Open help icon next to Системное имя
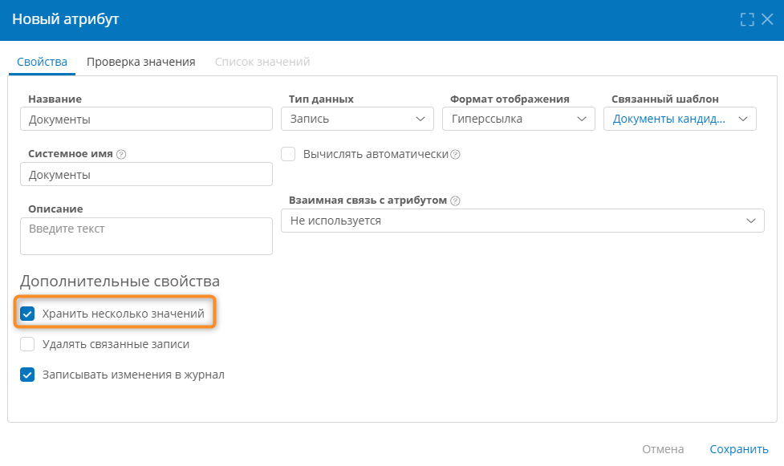This screenshot has height=466, width=784. click(x=121, y=155)
